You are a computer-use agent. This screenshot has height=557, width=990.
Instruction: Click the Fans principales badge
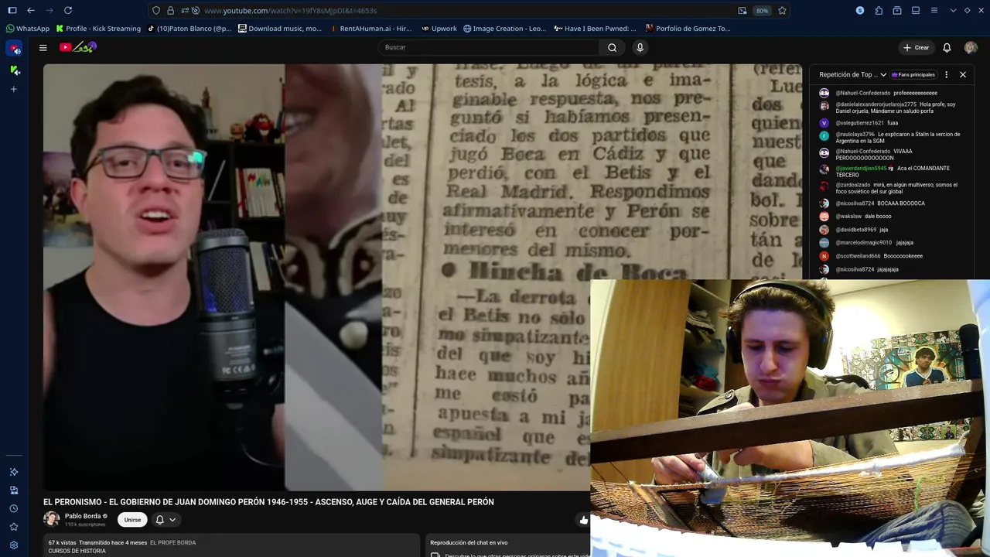tap(913, 75)
